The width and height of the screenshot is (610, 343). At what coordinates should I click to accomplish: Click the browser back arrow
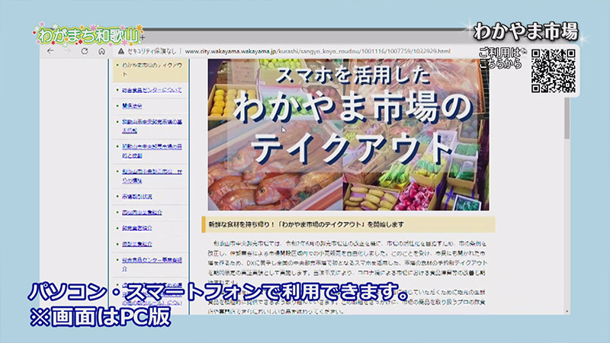[51, 52]
